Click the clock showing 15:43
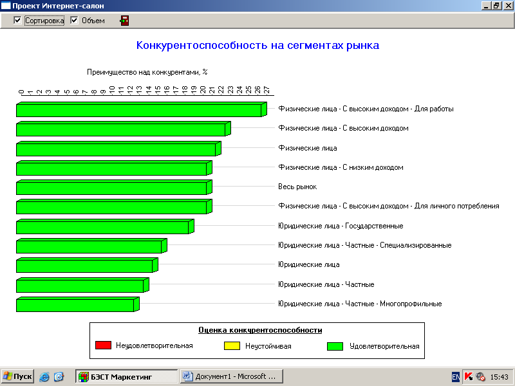The image size is (515, 386). (500, 377)
